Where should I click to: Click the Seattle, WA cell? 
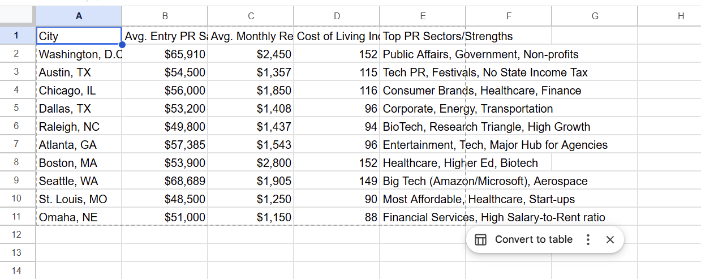[79, 181]
